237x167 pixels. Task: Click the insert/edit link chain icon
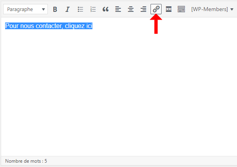[156, 9]
